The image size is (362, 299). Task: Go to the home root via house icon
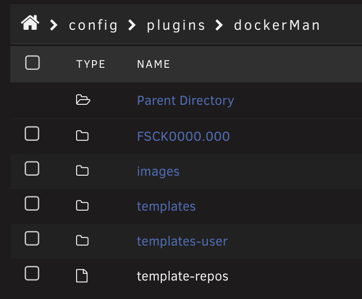click(x=30, y=23)
